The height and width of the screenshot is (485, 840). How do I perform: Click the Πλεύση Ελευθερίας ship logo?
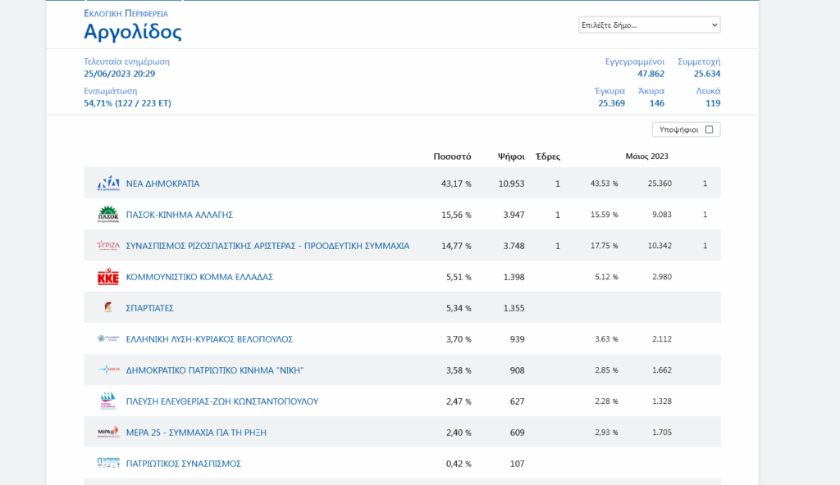tap(108, 401)
